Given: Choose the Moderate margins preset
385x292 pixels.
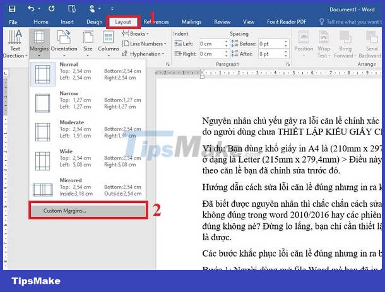Looking at the screenshot, I should coord(88,132).
